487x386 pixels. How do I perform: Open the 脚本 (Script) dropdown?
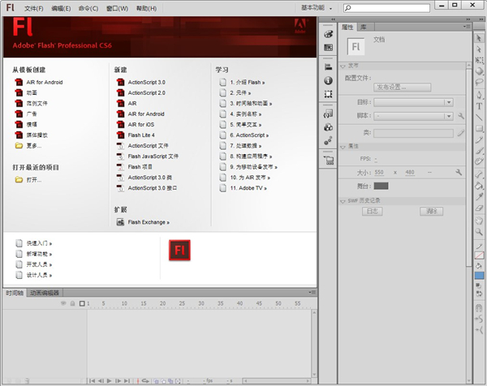[x=413, y=117]
